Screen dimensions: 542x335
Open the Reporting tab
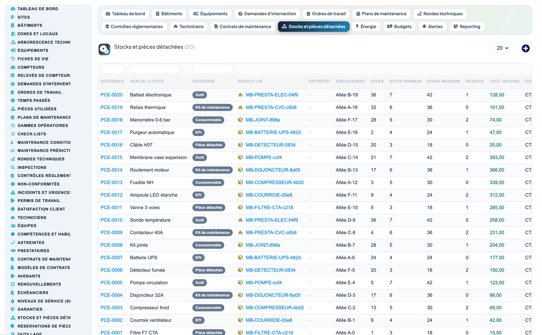[x=467, y=27]
